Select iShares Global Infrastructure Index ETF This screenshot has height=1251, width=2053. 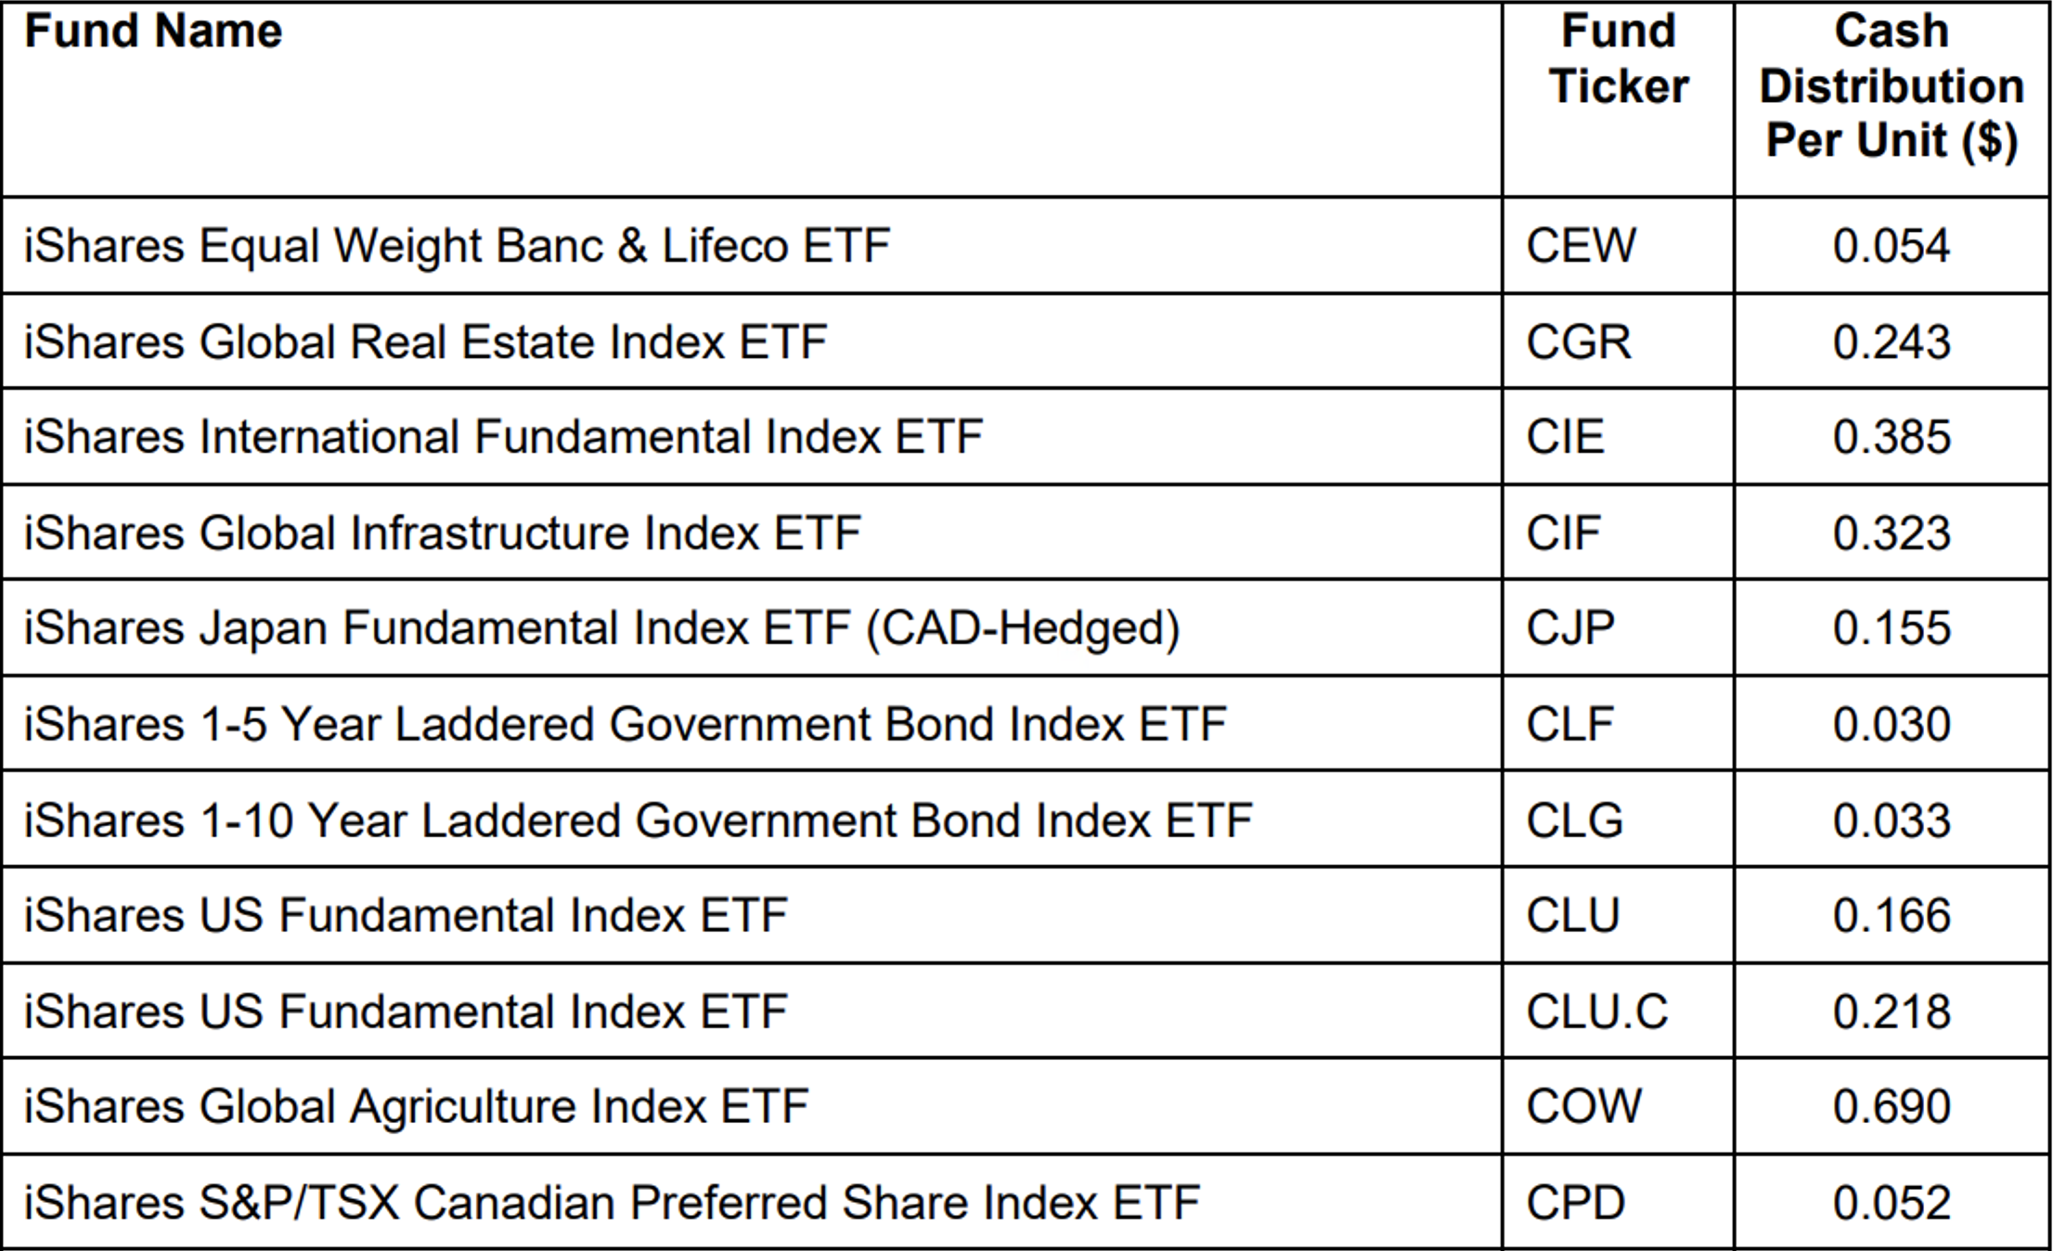pyautogui.click(x=442, y=534)
